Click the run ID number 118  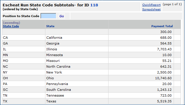[94, 5]
